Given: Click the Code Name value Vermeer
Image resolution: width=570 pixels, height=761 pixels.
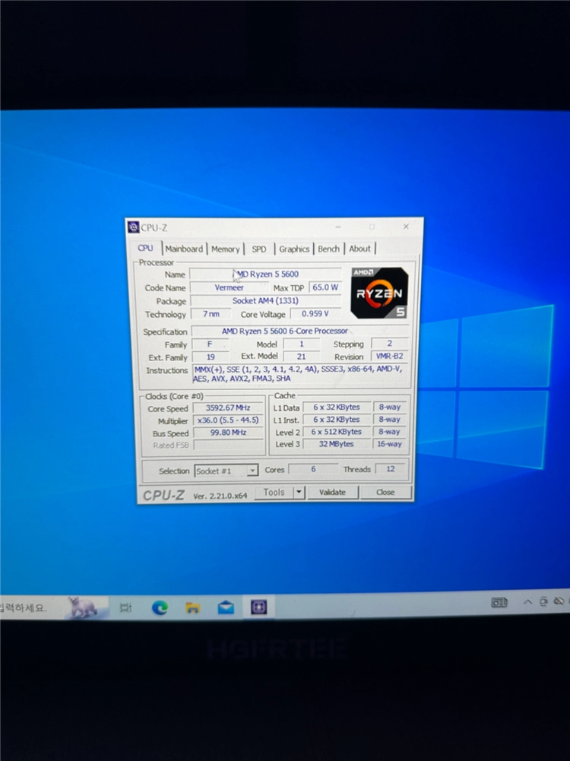Looking at the screenshot, I should coord(229,287).
